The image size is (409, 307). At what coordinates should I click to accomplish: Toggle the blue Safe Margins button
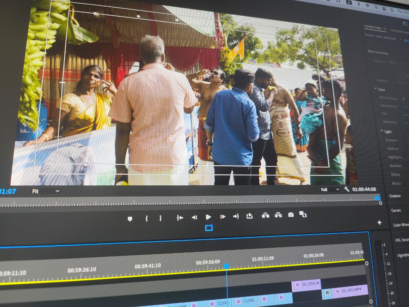209,228
